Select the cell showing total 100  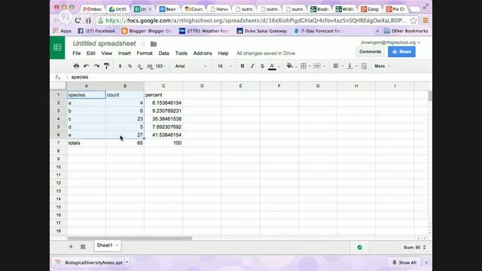[x=163, y=143]
